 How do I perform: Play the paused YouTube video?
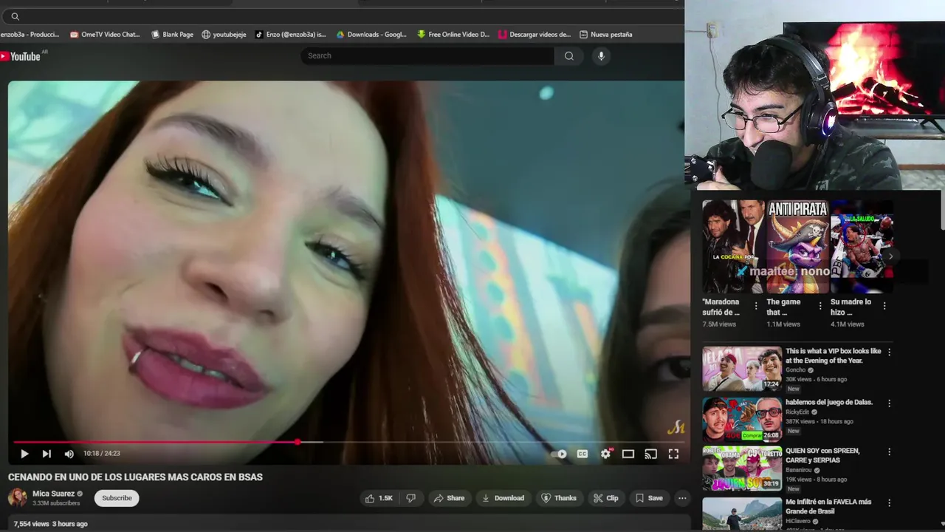(x=24, y=454)
